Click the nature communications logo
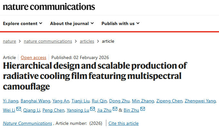Image resolution: width=219 pixels, height=129 pixels. pyautogui.click(x=49, y=6)
